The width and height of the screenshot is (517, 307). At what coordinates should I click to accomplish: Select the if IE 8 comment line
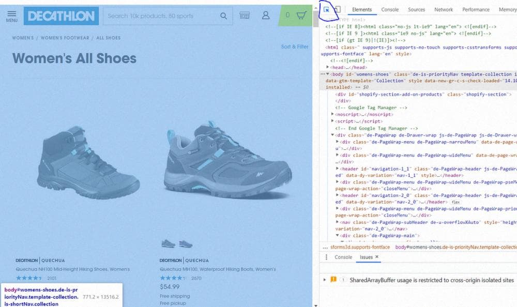(x=410, y=27)
